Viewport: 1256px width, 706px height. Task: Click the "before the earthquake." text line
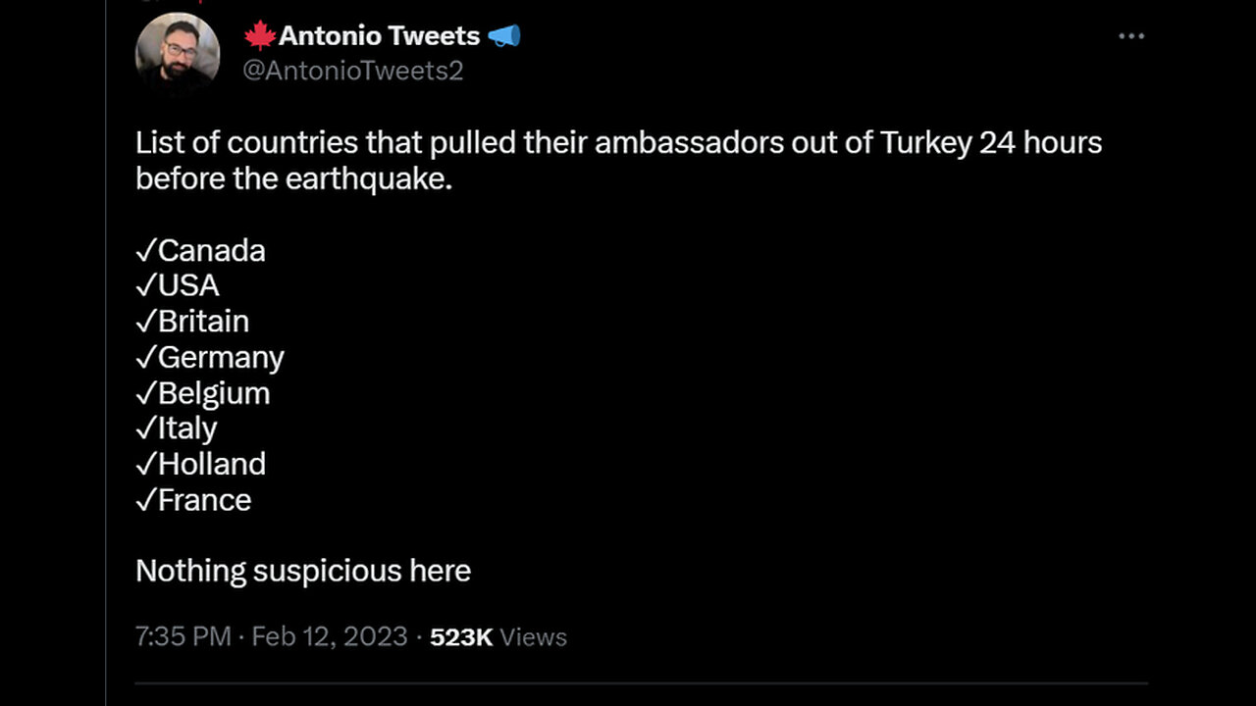pyautogui.click(x=294, y=179)
